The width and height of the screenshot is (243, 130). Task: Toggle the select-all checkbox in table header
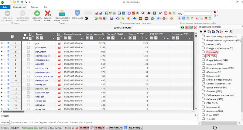25,35
